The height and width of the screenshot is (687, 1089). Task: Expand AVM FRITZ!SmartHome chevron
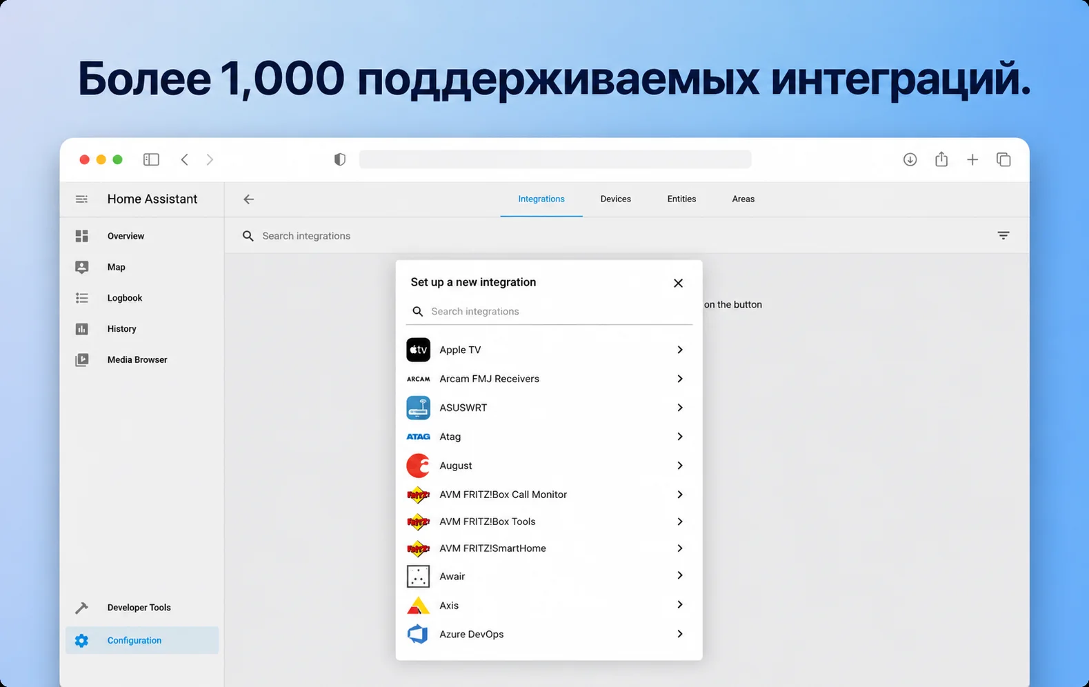tap(680, 548)
